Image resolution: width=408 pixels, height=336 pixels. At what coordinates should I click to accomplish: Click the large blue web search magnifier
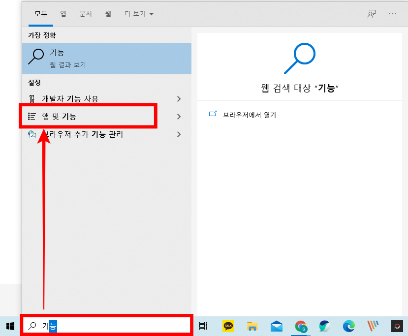click(x=300, y=59)
